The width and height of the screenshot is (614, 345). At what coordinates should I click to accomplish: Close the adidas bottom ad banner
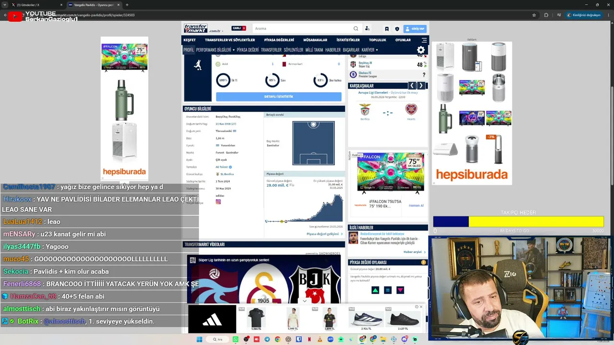pyautogui.click(x=421, y=307)
